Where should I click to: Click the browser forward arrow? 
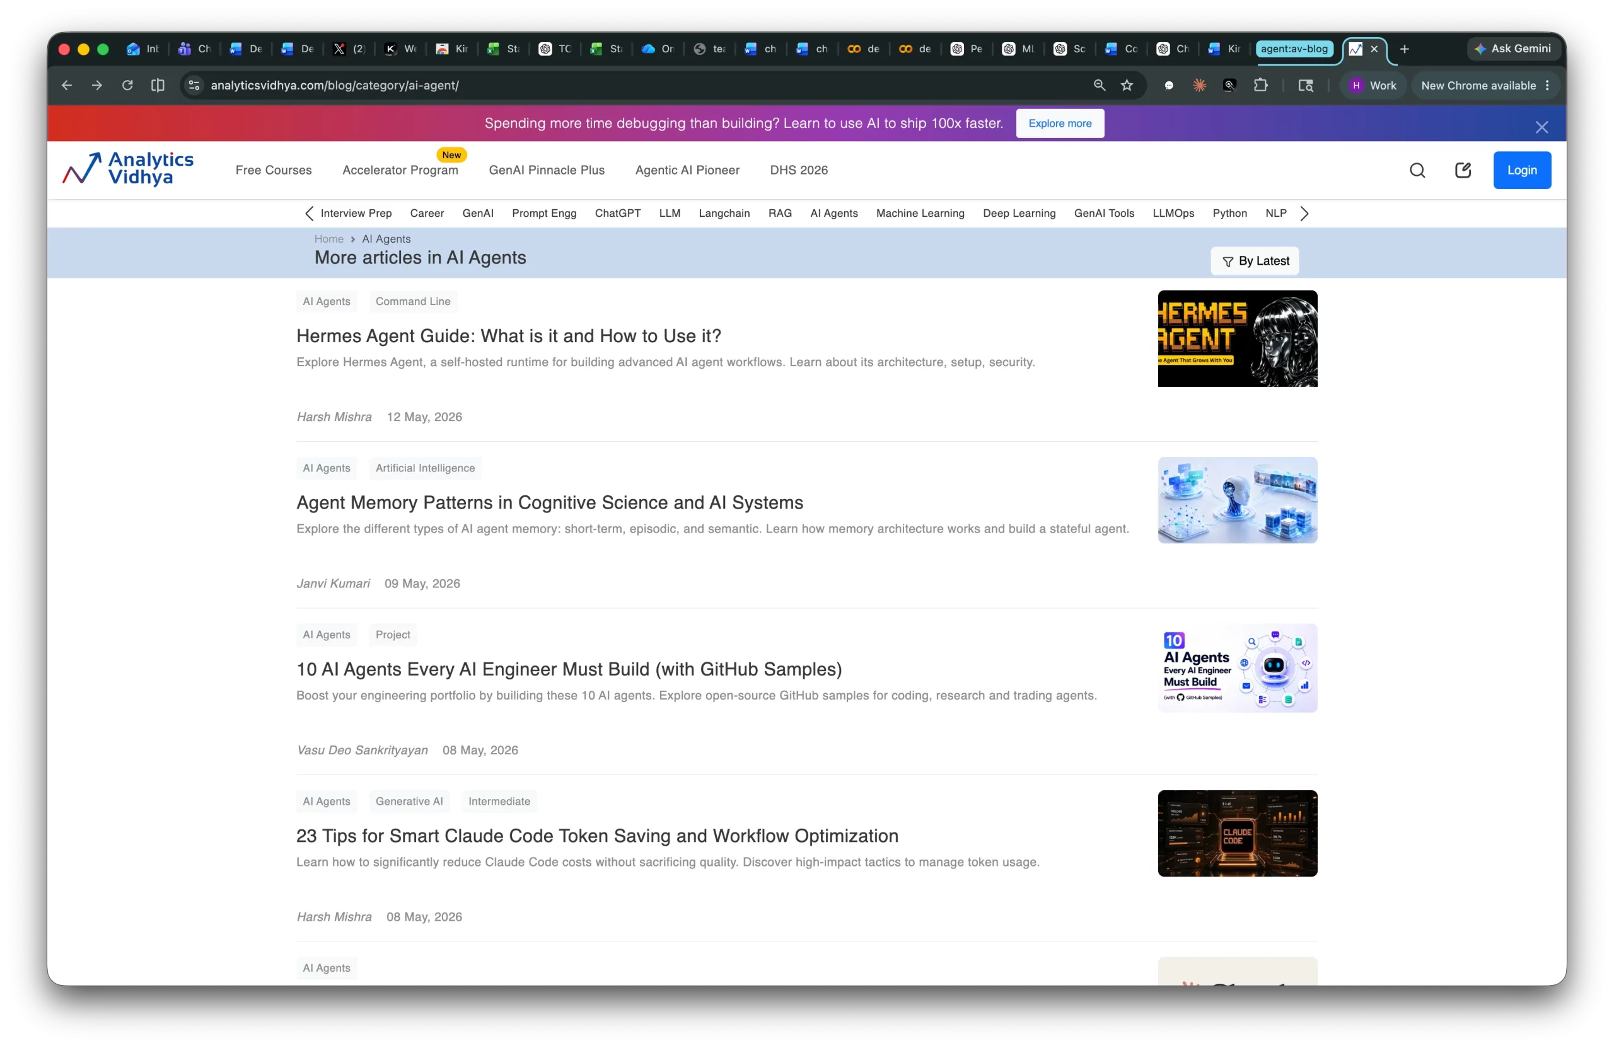pos(97,86)
